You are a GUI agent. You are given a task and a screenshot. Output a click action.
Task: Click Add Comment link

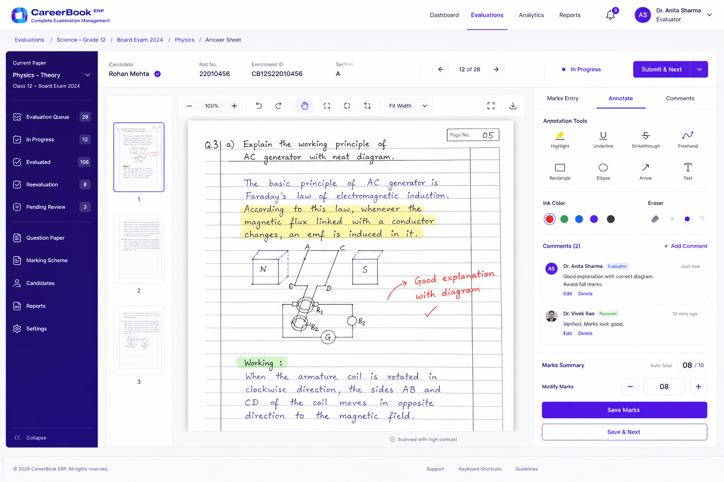[685, 246]
